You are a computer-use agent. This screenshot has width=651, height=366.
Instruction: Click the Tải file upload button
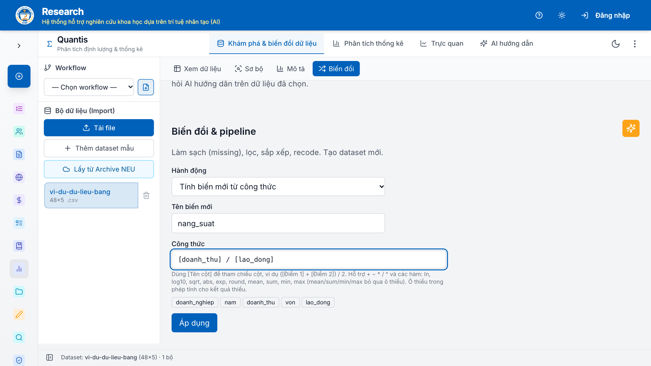(x=99, y=128)
